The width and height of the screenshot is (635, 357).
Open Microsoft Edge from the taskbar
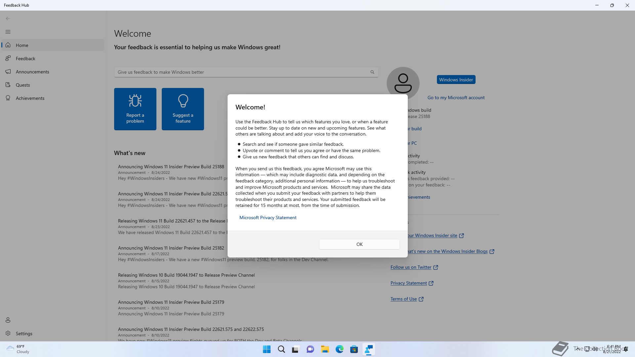[339, 349]
